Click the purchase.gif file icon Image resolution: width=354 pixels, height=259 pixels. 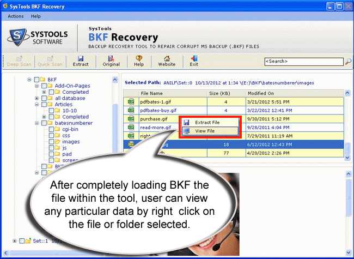click(x=131, y=119)
